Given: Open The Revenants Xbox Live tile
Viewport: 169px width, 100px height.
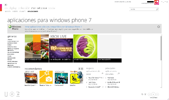Looking at the screenshot, I should tap(61, 48).
